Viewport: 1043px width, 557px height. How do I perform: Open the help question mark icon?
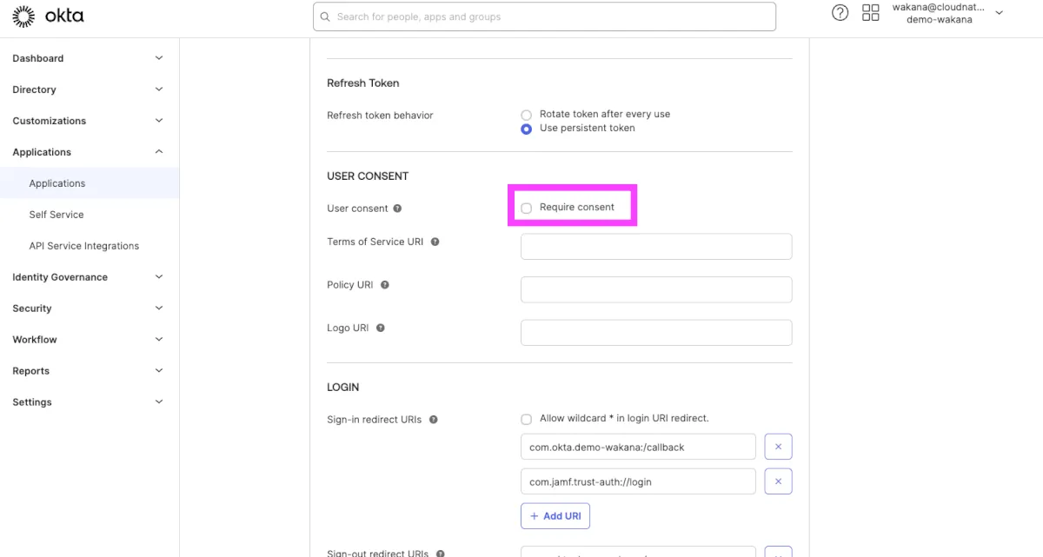[x=840, y=13]
